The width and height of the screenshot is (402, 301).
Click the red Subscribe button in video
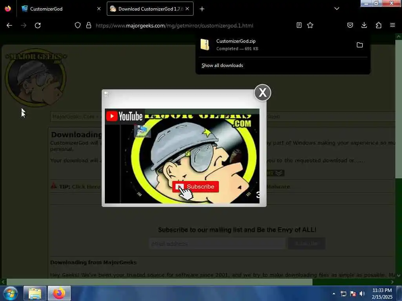tap(196, 187)
